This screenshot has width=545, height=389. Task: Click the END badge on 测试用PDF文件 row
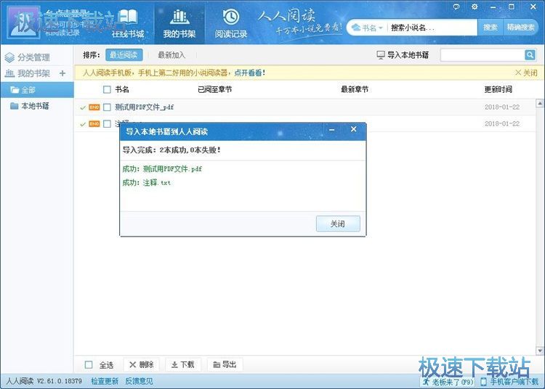pos(94,107)
